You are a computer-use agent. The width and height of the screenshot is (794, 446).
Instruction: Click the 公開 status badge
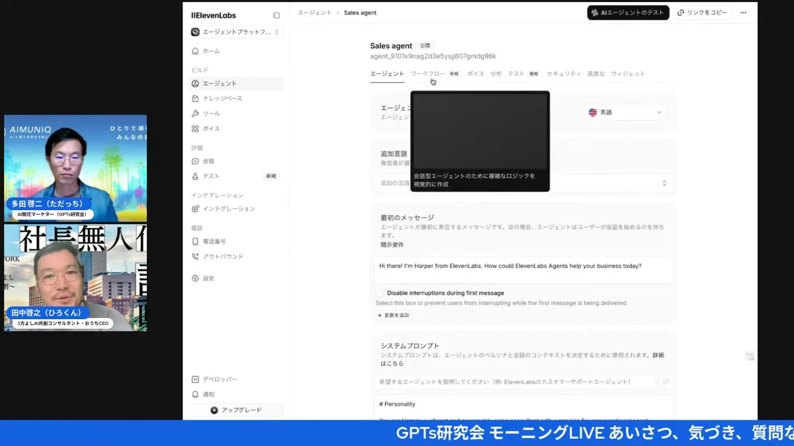pyautogui.click(x=425, y=46)
